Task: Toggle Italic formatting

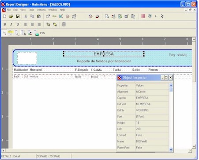Action: [11, 24]
